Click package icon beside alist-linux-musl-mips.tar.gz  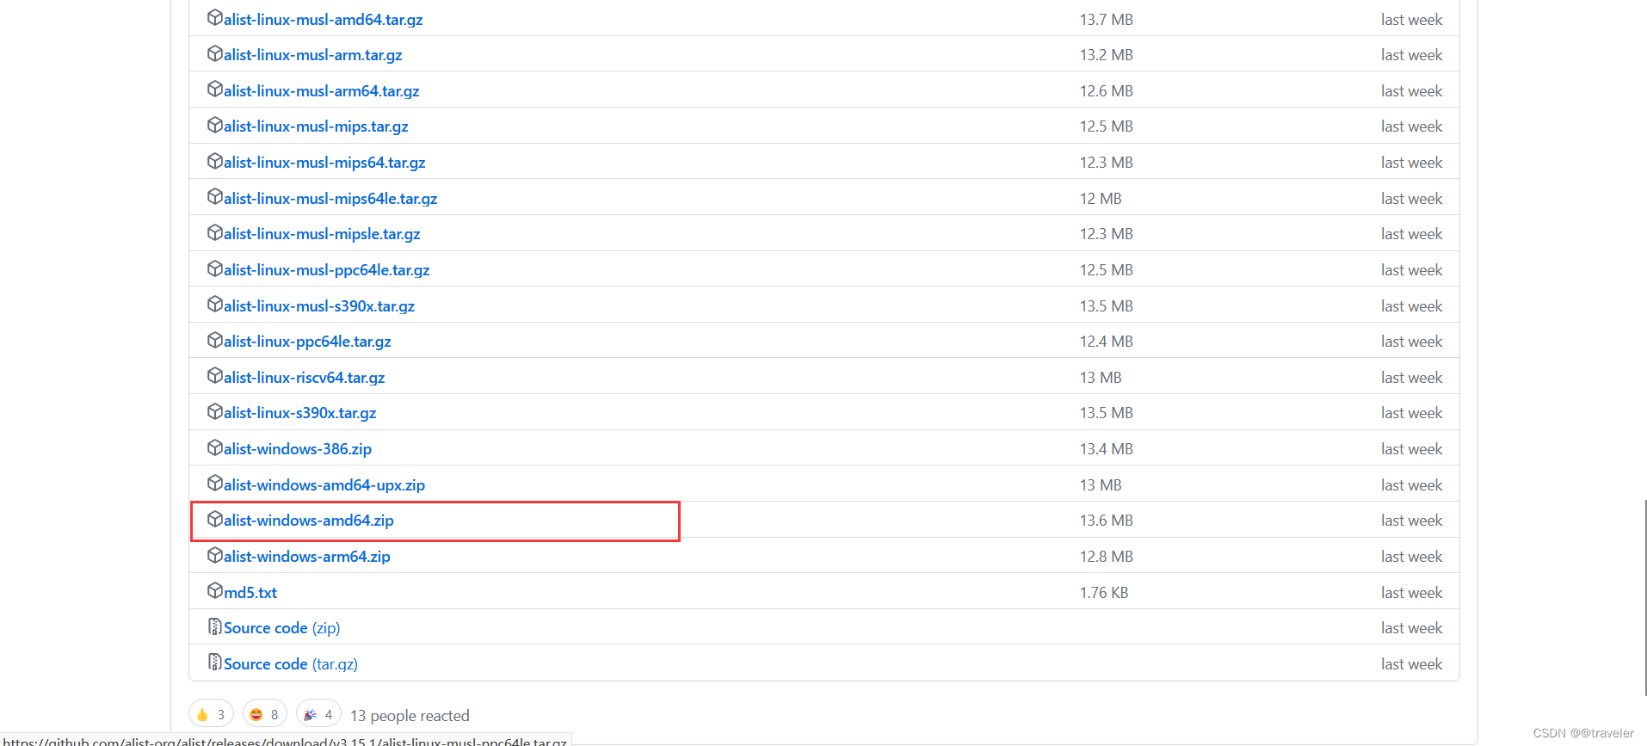tap(215, 125)
